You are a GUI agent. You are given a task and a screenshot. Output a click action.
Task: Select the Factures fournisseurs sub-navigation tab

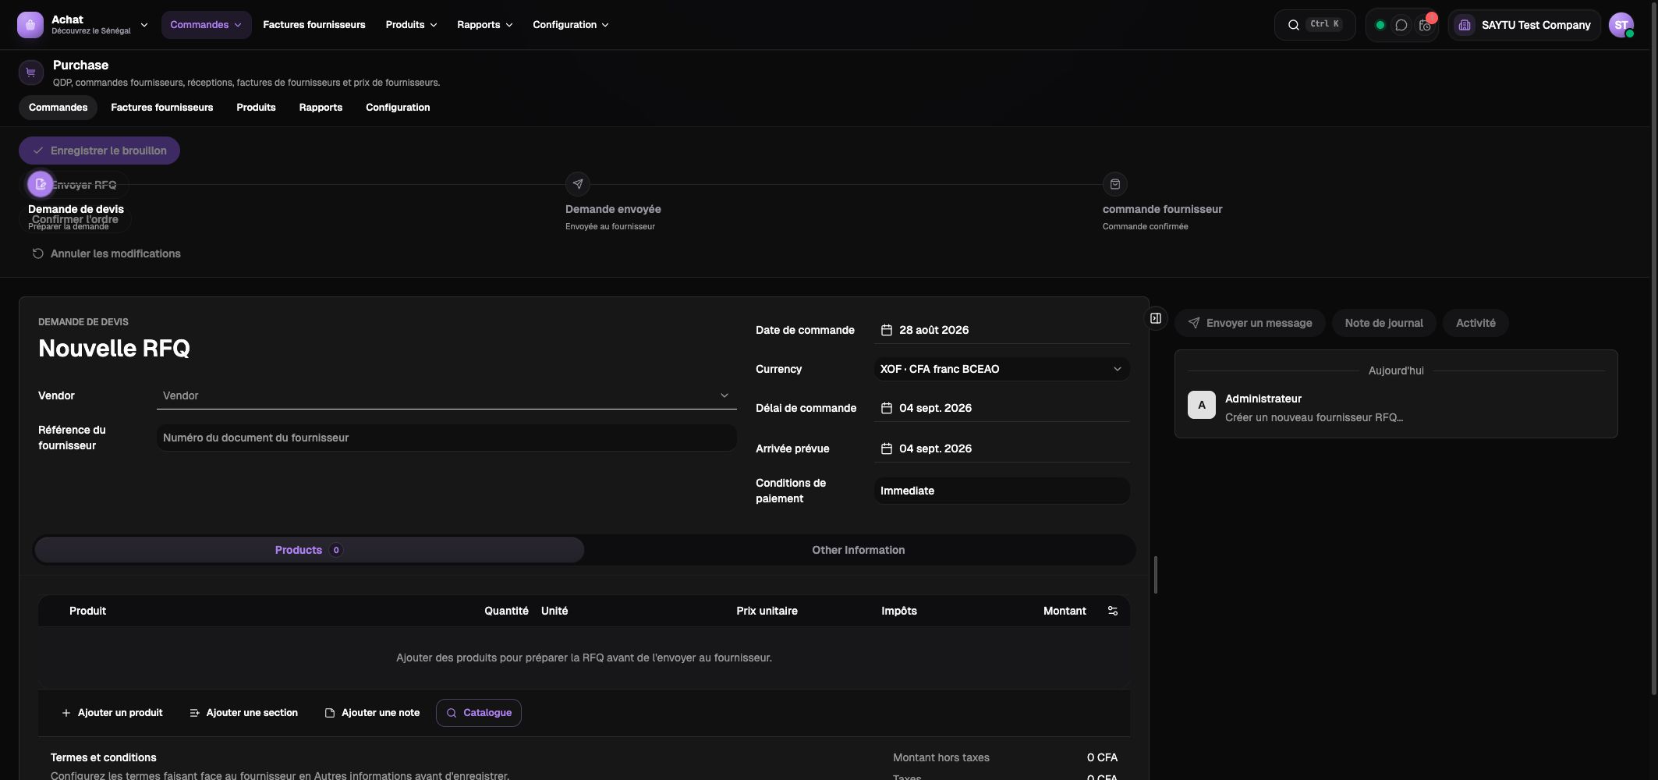pos(162,108)
